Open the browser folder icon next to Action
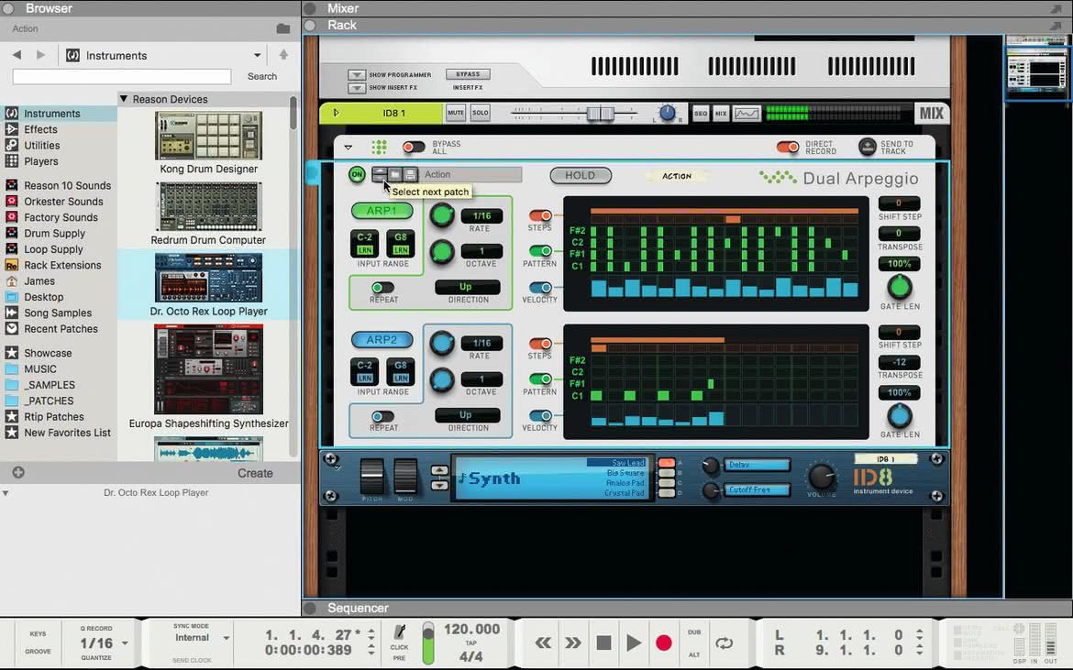The width and height of the screenshot is (1073, 670). coord(282,28)
